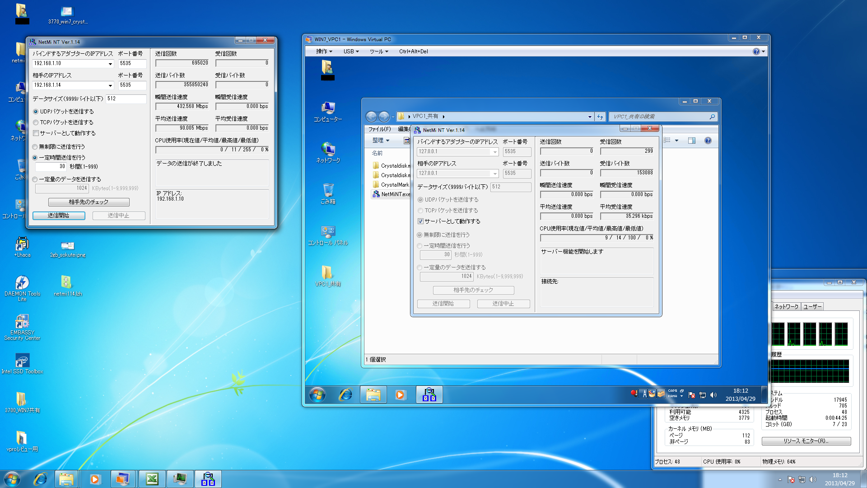This screenshot has height=488, width=867.
Task: Enable サーバーとして動作する checkbox in host NetMi
Action: (36, 133)
